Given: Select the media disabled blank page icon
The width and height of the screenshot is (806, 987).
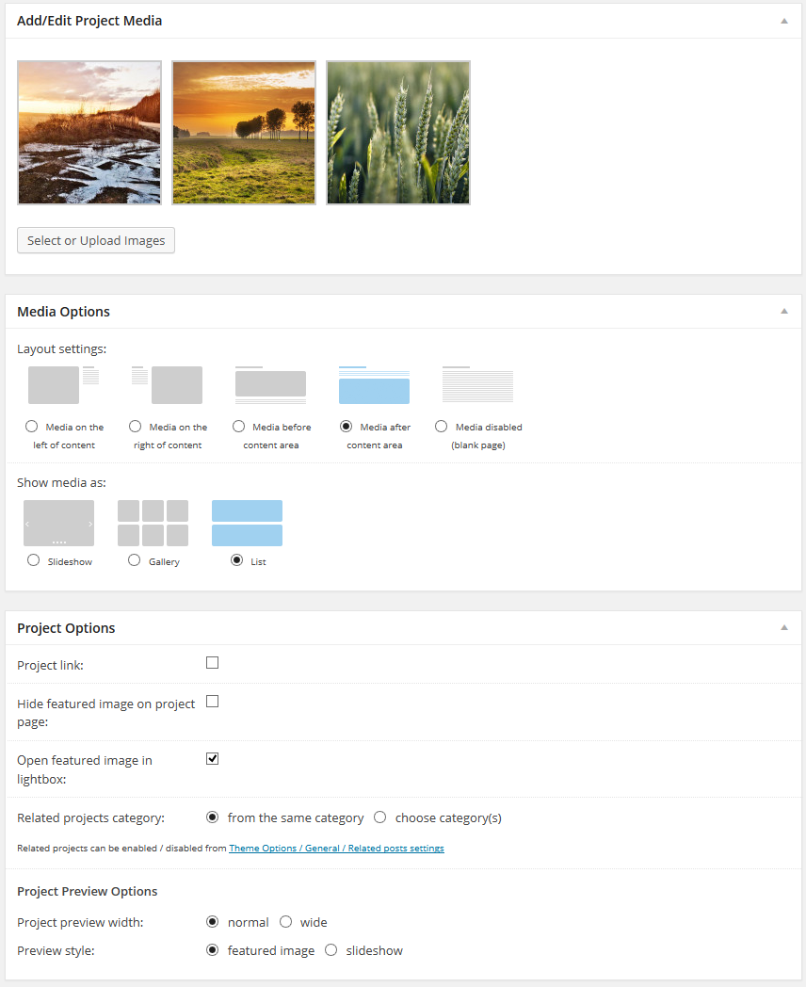Looking at the screenshot, I should coord(477,385).
